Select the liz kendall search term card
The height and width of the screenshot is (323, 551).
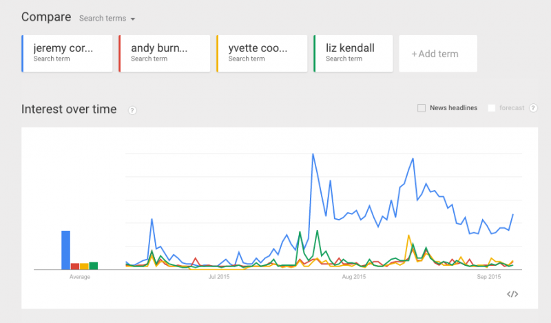tap(353, 54)
